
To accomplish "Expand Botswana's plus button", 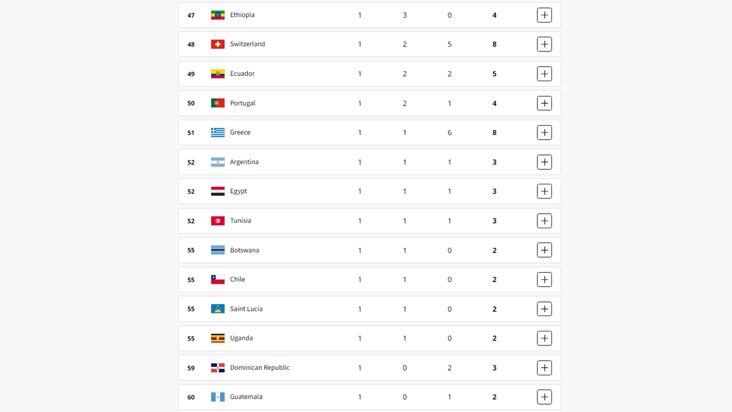I will 544,250.
